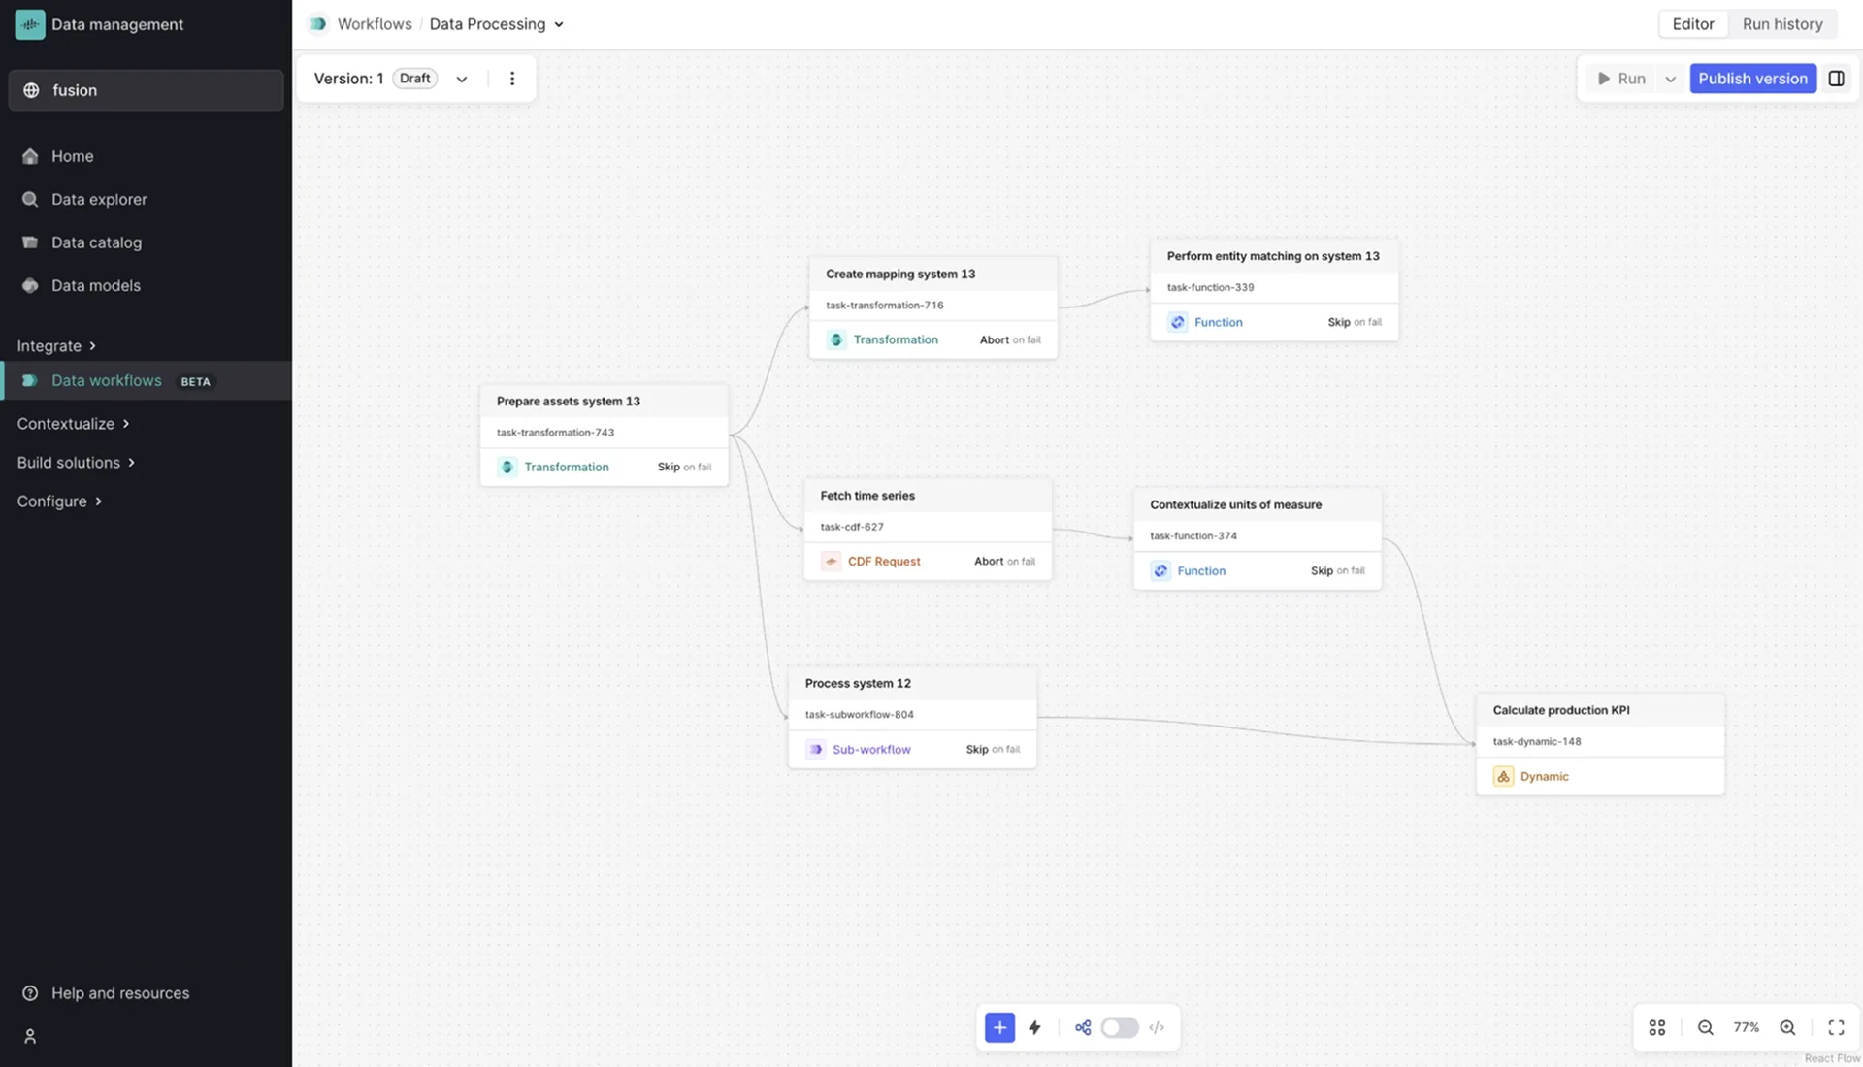Click the workflow diagram view icon
The width and height of the screenshot is (1863, 1067).
[x=1083, y=1027]
